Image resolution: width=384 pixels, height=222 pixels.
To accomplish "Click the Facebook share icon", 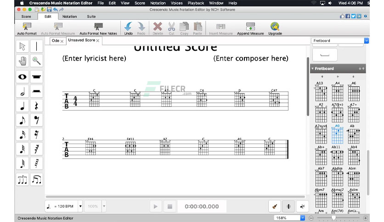I will click(348, 16).
